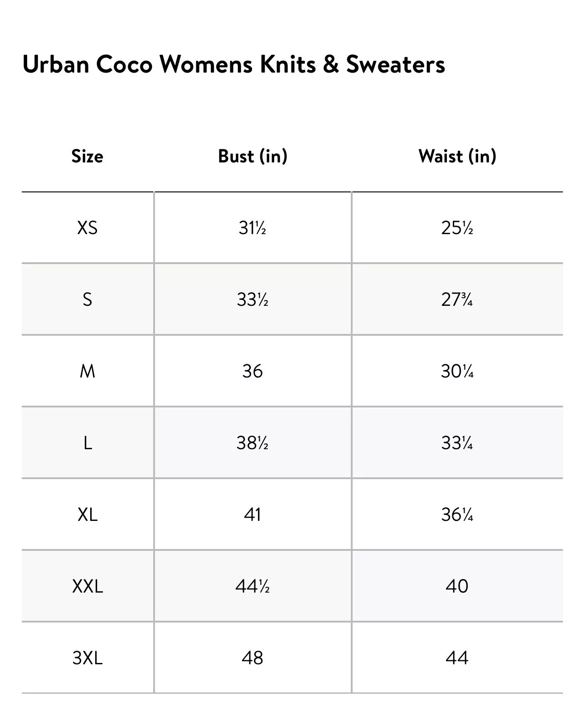
Task: Click the L size row label
Action: tap(87, 443)
